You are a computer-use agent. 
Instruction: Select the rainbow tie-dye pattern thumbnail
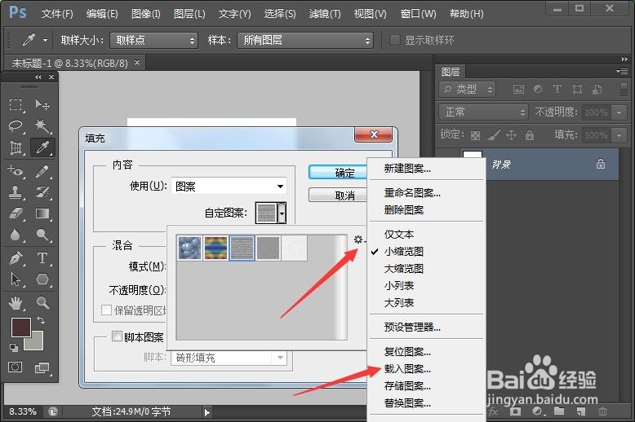pyautogui.click(x=215, y=248)
